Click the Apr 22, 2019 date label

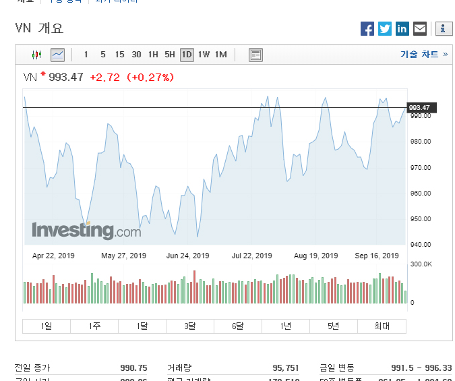tap(53, 256)
